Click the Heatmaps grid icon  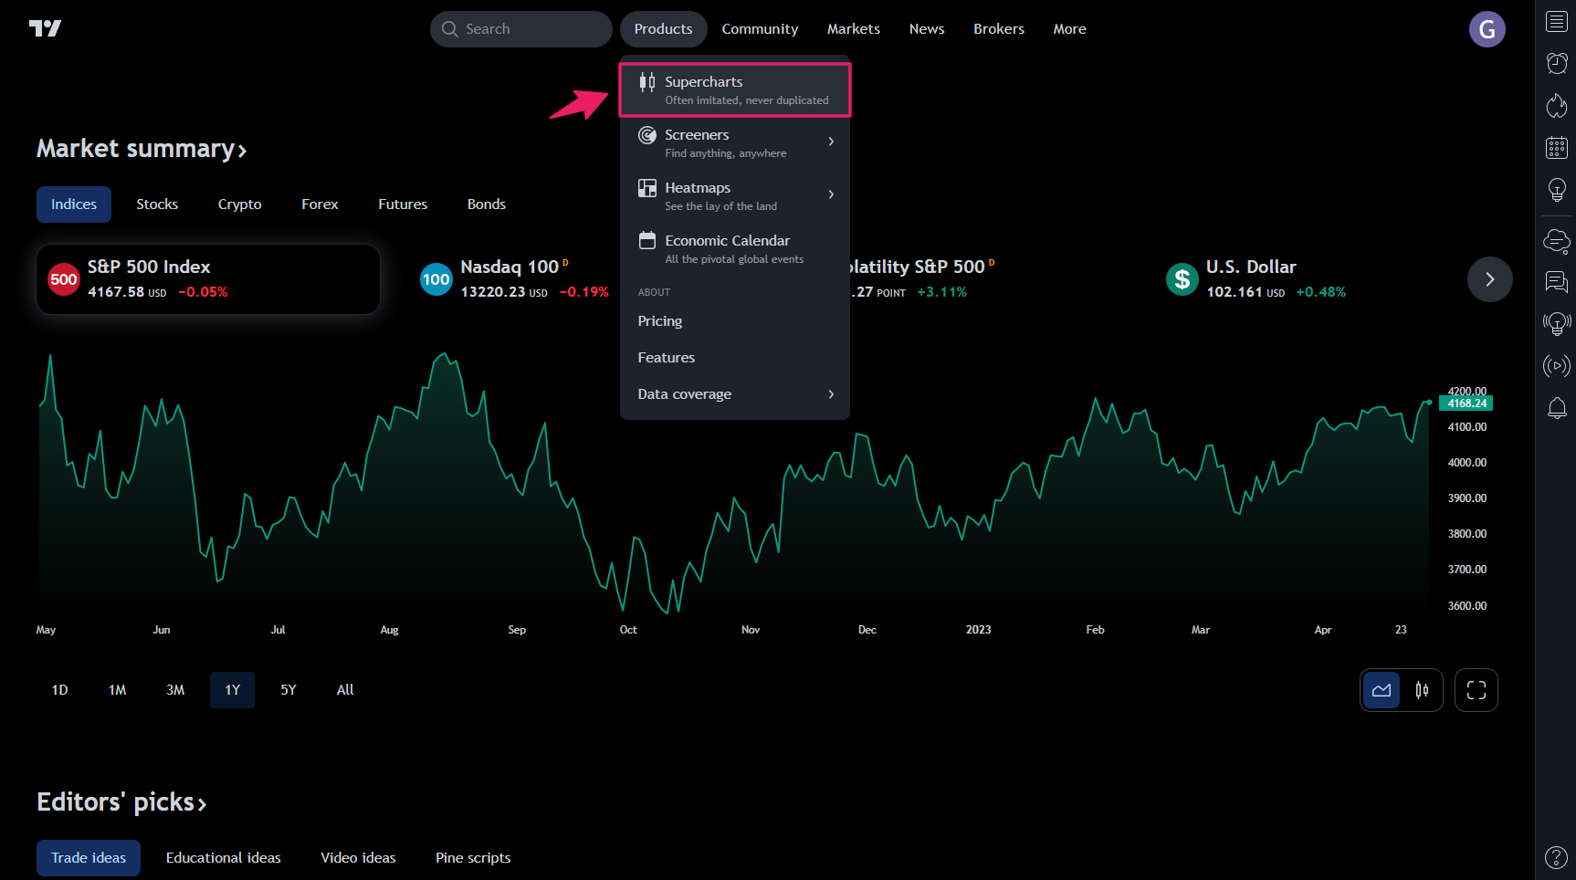[x=646, y=188]
